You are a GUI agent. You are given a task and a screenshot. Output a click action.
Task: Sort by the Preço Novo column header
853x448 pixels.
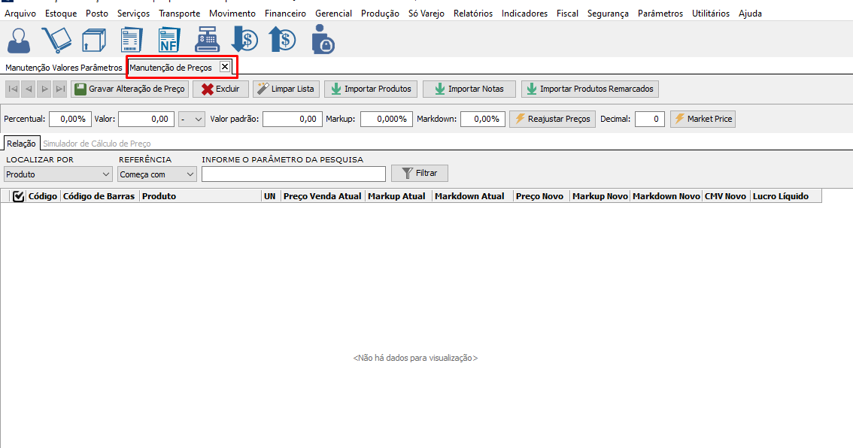pyautogui.click(x=540, y=196)
